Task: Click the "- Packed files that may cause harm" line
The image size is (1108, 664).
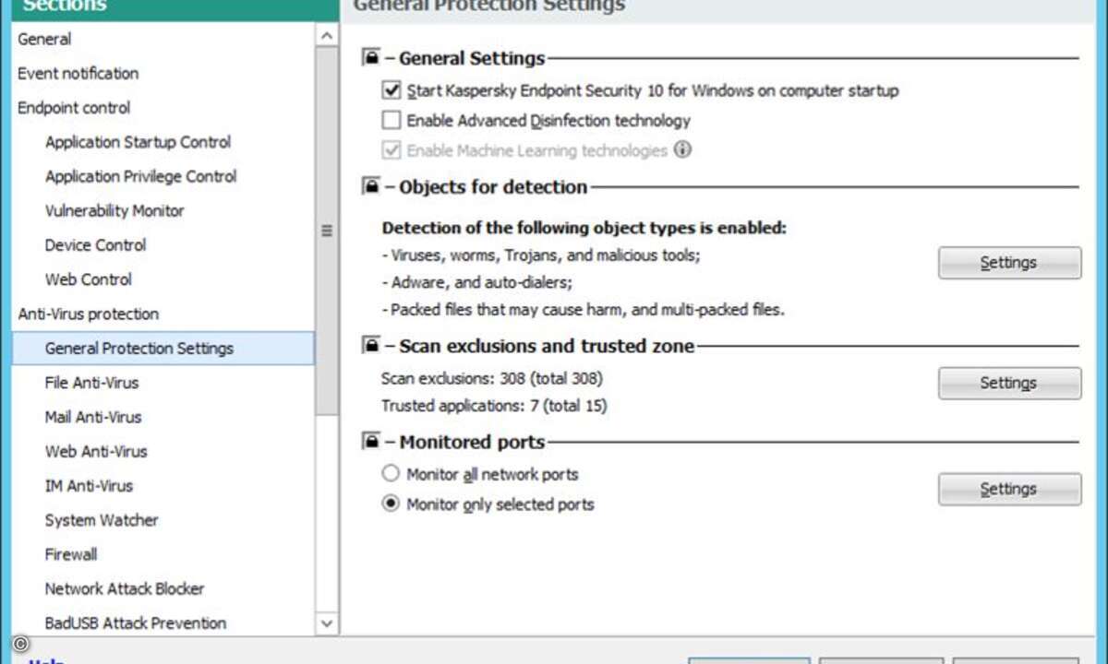Action: [x=583, y=310]
